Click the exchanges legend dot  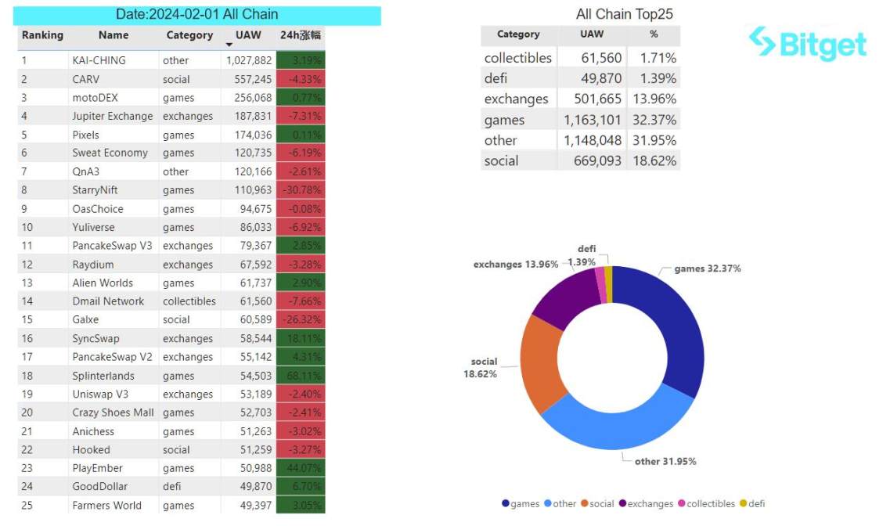point(622,504)
